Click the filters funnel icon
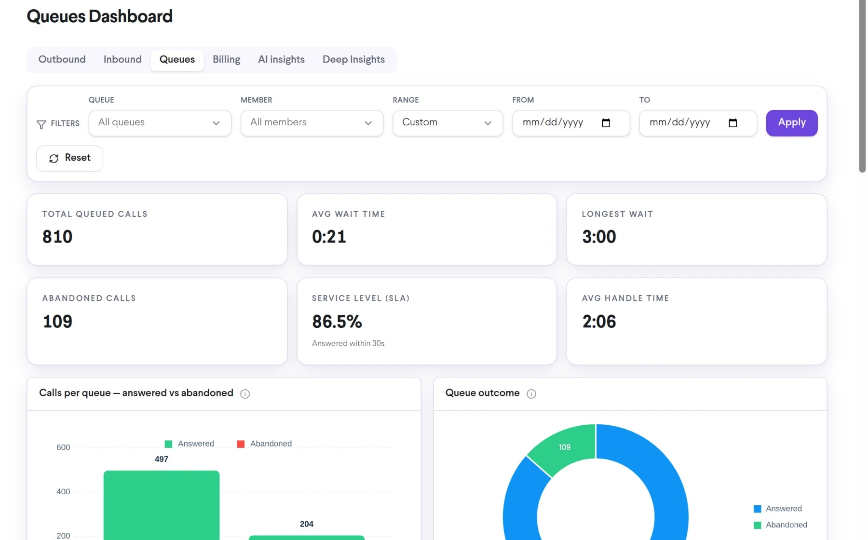The image size is (868, 540). click(41, 124)
